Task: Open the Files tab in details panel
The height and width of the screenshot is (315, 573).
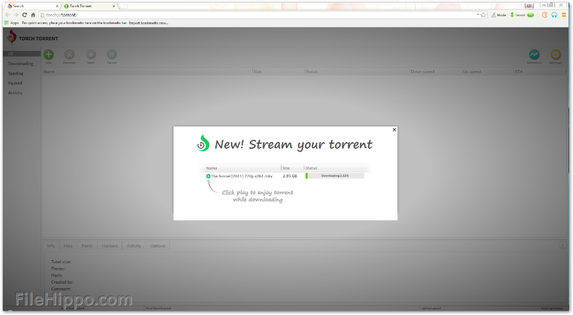Action: coord(68,246)
